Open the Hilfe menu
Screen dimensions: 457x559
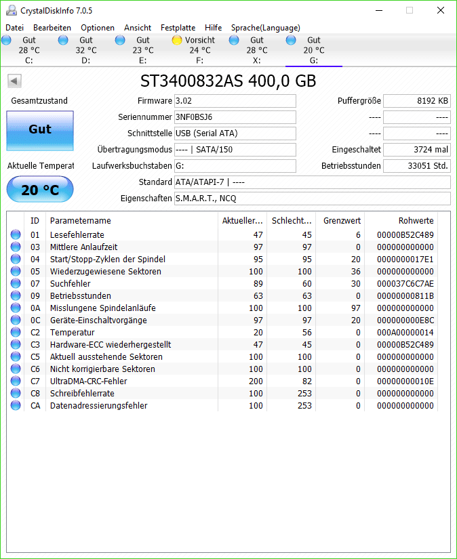coord(214,28)
